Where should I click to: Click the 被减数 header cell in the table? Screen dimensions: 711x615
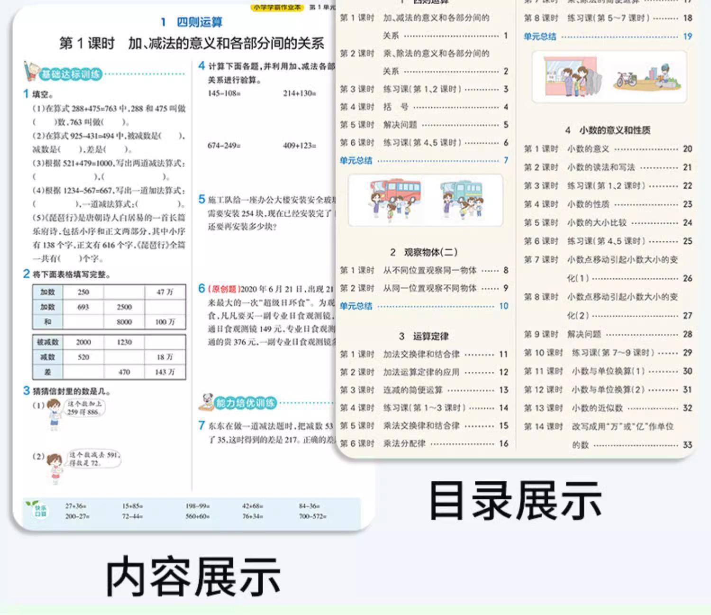pos(47,342)
